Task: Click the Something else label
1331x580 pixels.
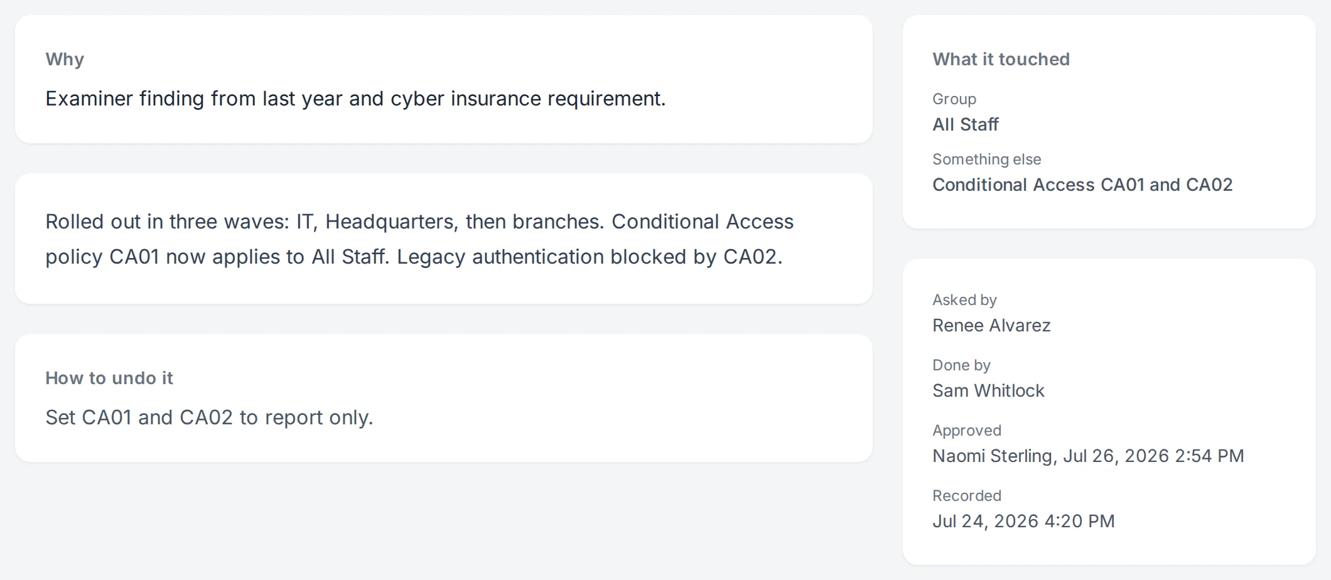Action: 987,159
